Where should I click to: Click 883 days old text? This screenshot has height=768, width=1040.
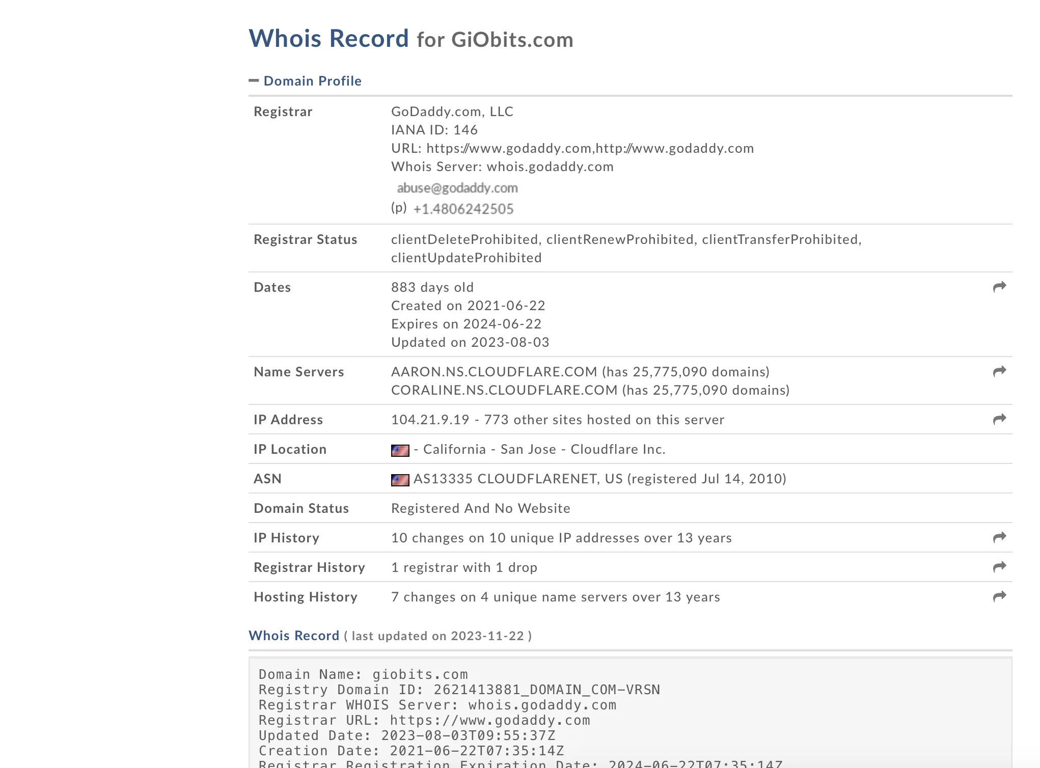[x=432, y=287]
